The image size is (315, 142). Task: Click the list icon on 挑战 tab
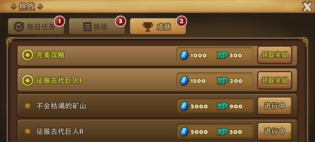pos(87,27)
